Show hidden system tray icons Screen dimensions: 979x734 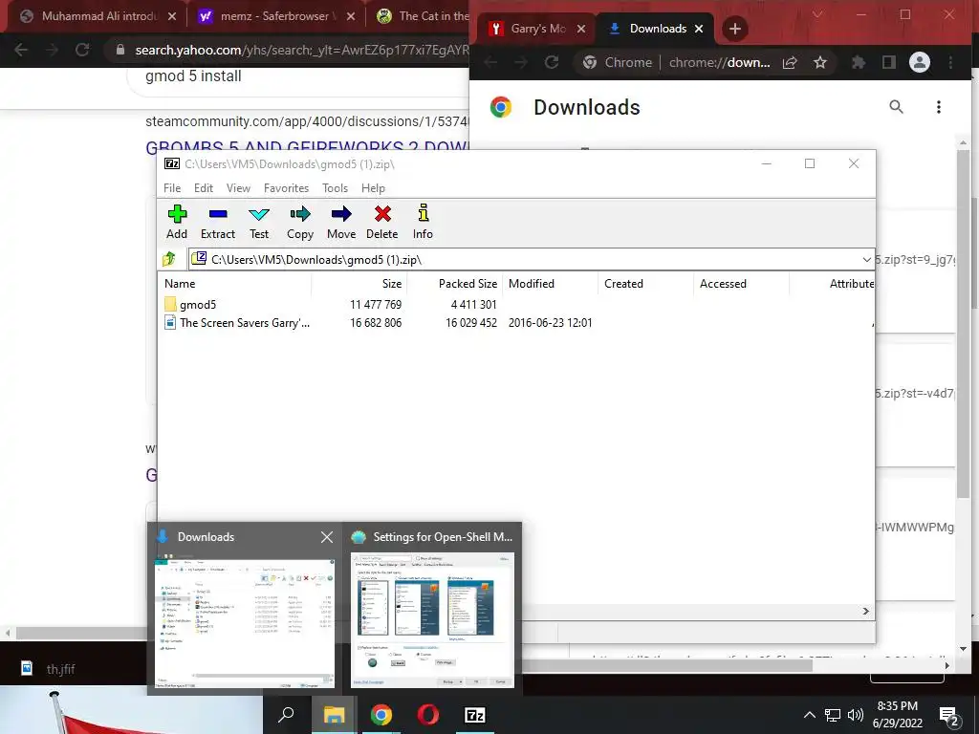pyautogui.click(x=809, y=715)
